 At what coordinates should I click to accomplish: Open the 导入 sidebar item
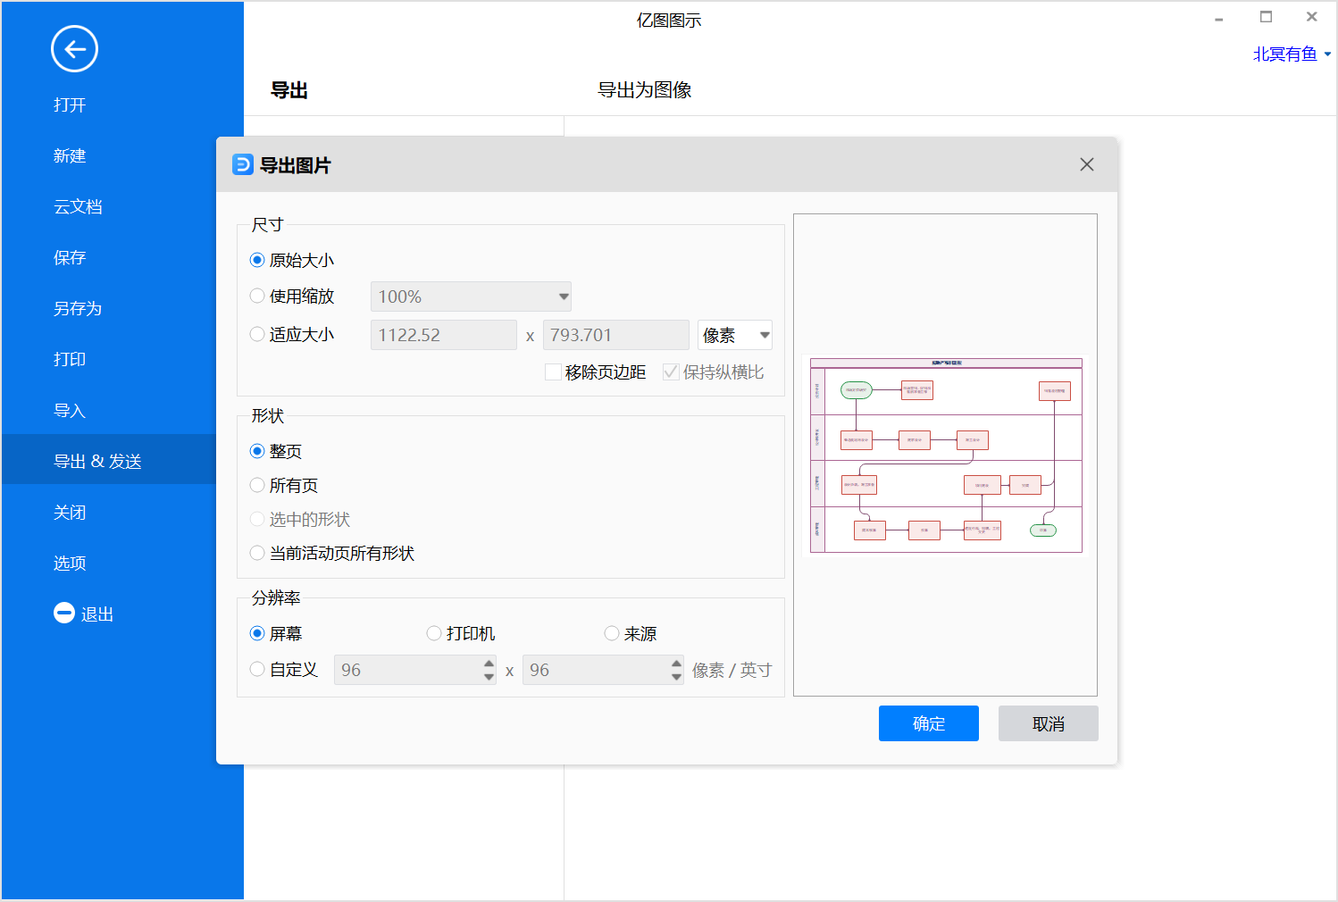70,411
